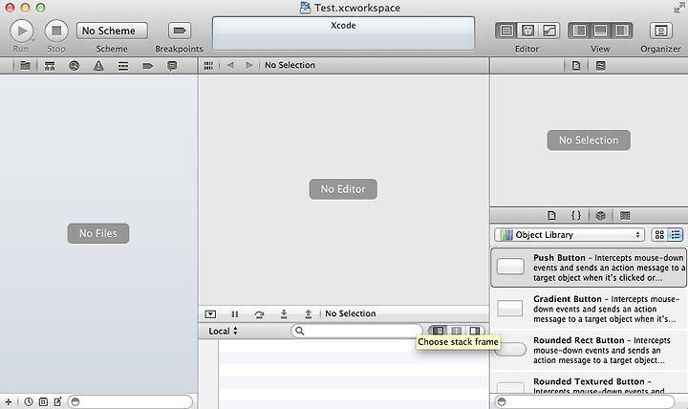Open the Code Snippet library
This screenshot has height=409, width=688.
[x=576, y=215]
